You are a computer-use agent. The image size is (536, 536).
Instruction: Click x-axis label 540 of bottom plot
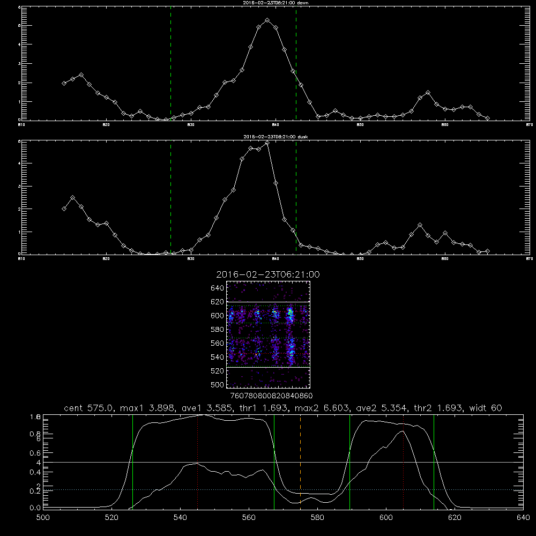point(180,518)
